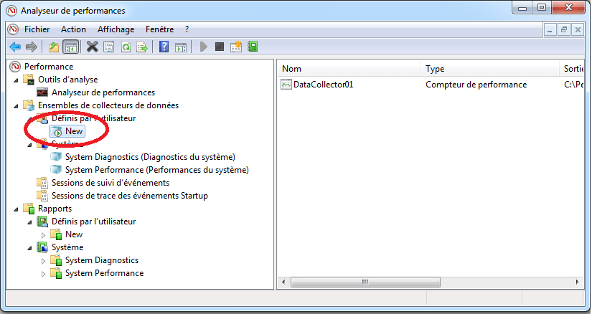This screenshot has width=592, height=314.
Task: Collapse the Rapports node
Action: pyautogui.click(x=17, y=209)
